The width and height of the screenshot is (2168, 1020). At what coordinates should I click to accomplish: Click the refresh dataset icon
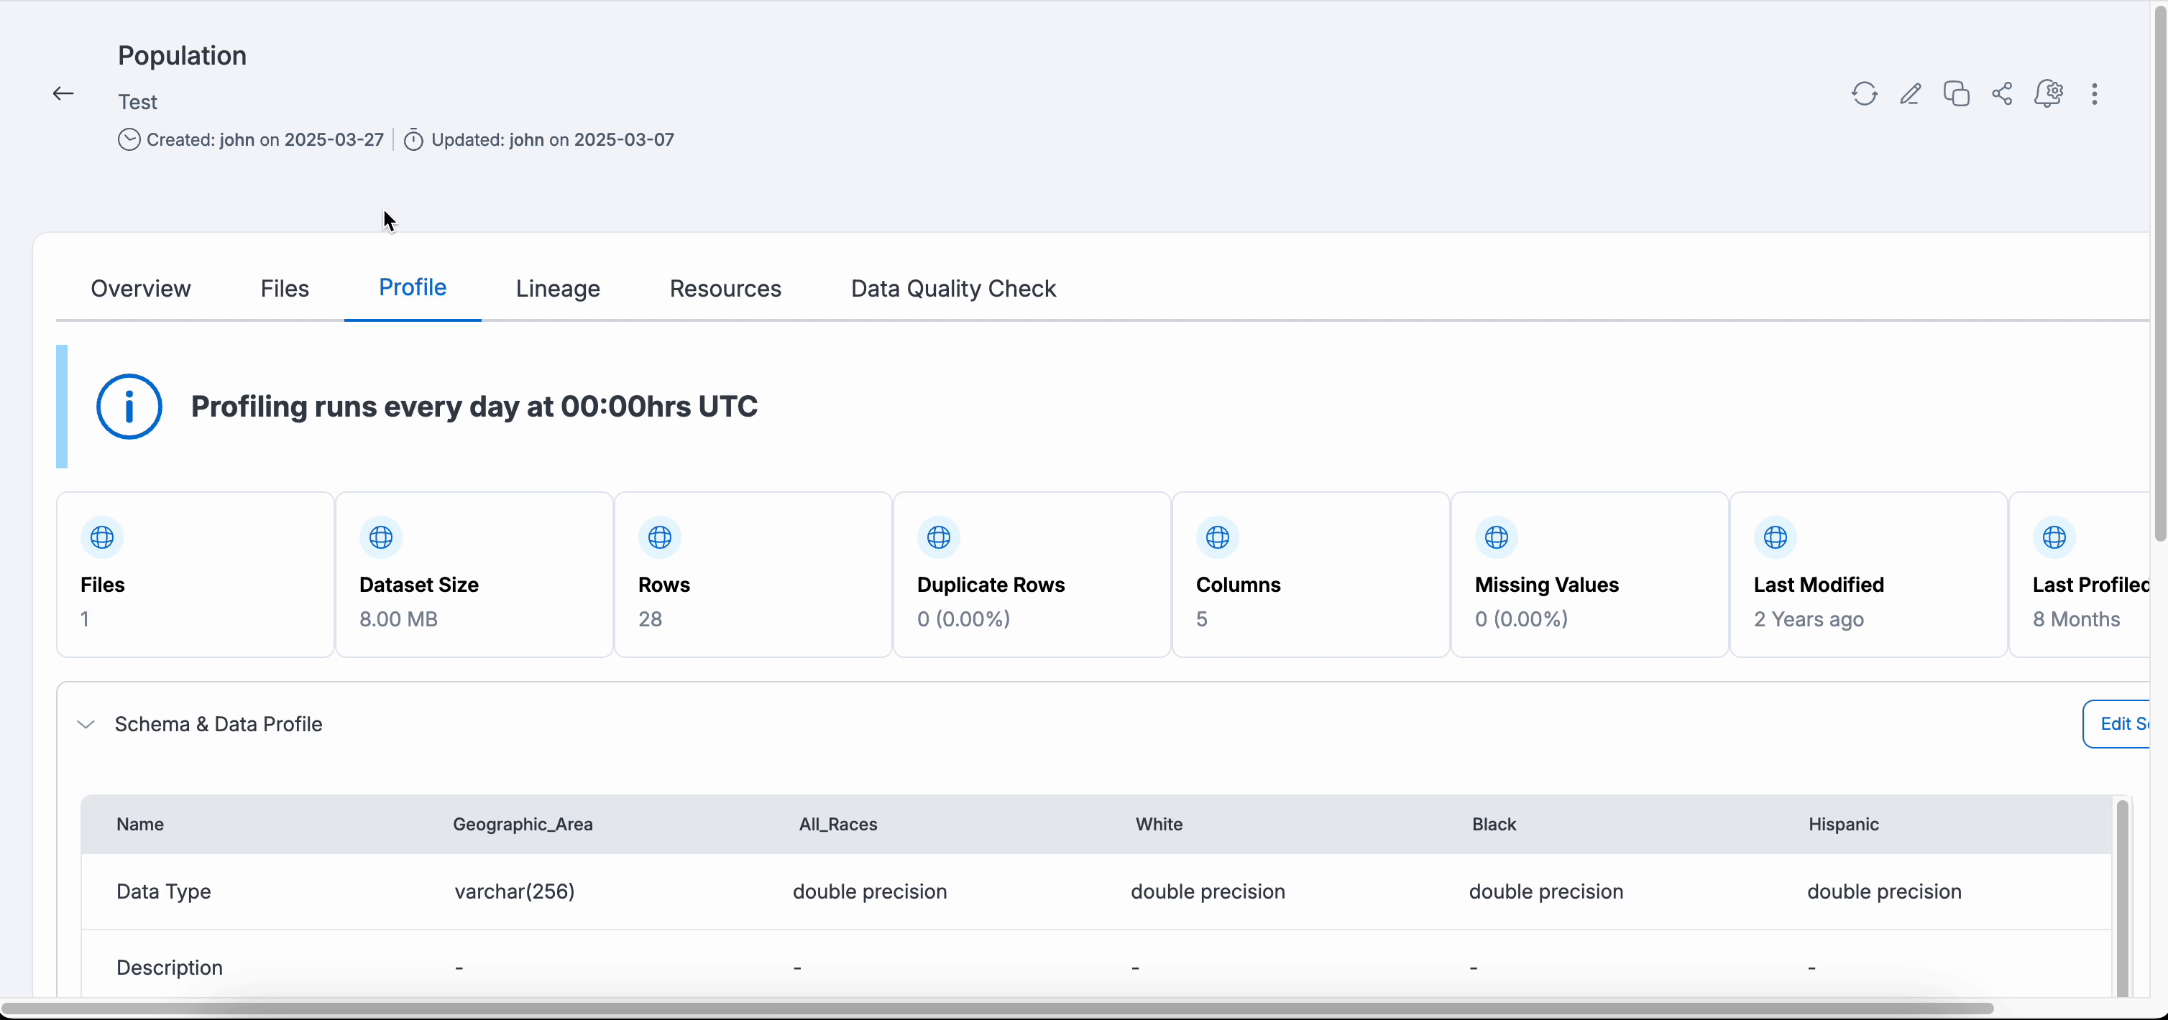(x=1864, y=93)
